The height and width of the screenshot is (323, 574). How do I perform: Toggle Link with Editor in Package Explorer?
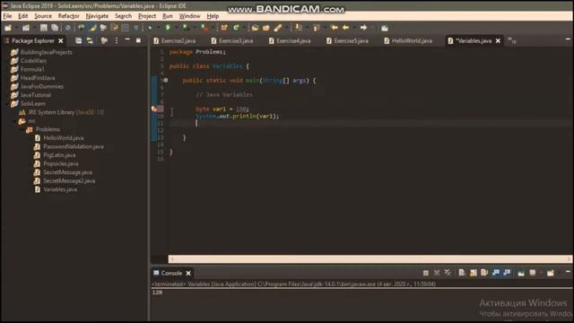click(x=90, y=40)
